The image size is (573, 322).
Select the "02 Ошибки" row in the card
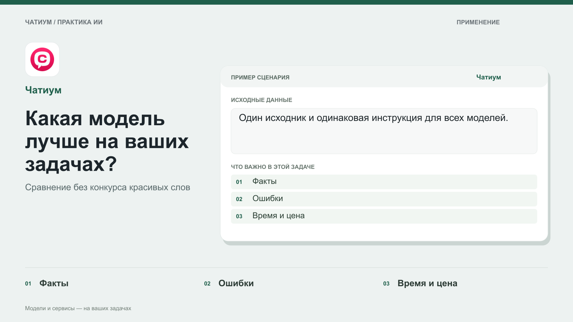(384, 199)
